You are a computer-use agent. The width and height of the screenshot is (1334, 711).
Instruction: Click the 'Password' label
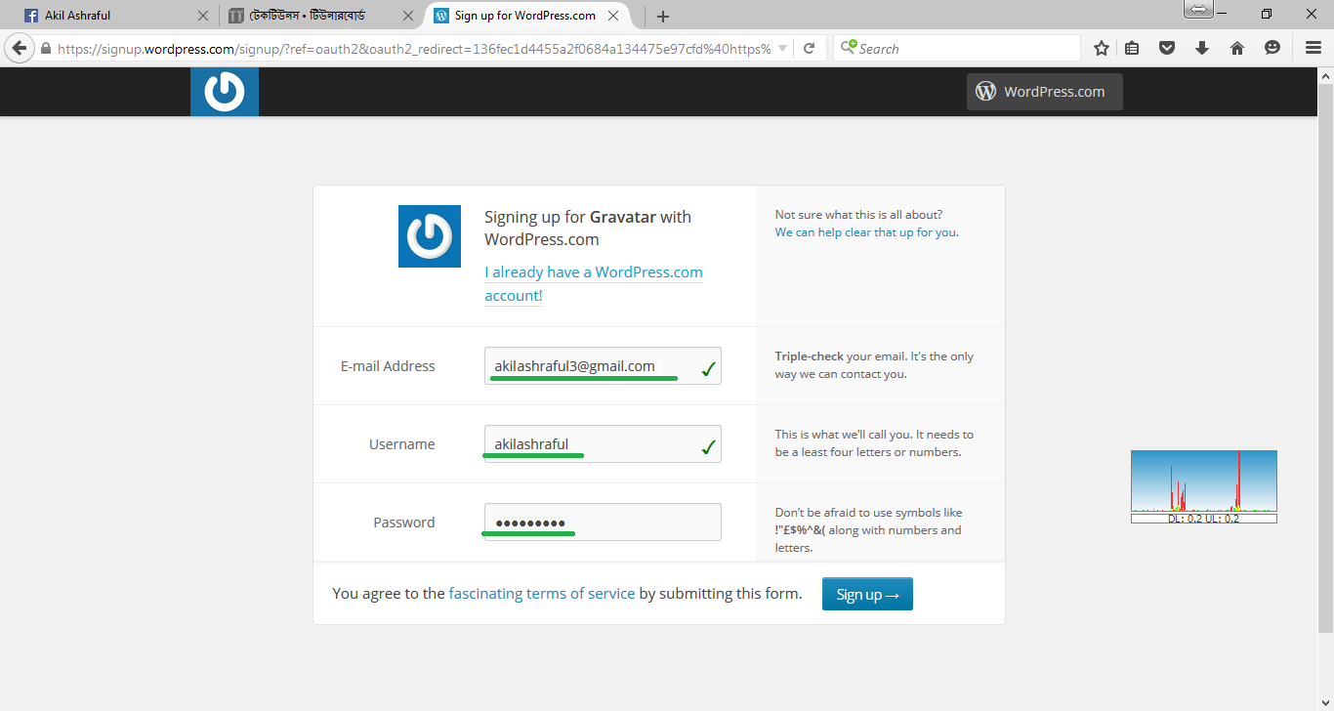404,523
